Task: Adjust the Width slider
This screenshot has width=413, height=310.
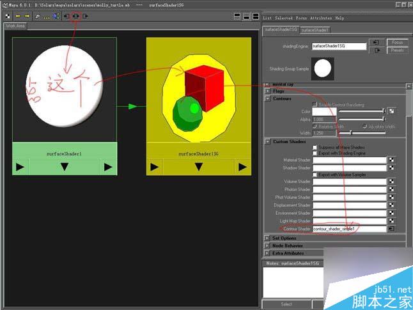Action: click(x=362, y=133)
